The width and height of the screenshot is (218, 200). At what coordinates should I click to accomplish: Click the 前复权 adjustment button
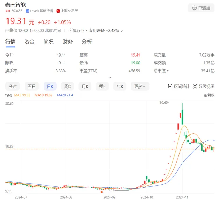pyautogui.click(x=209, y=95)
